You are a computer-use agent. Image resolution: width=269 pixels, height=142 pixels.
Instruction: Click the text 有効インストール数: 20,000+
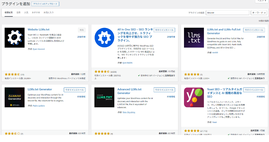(18, 78)
